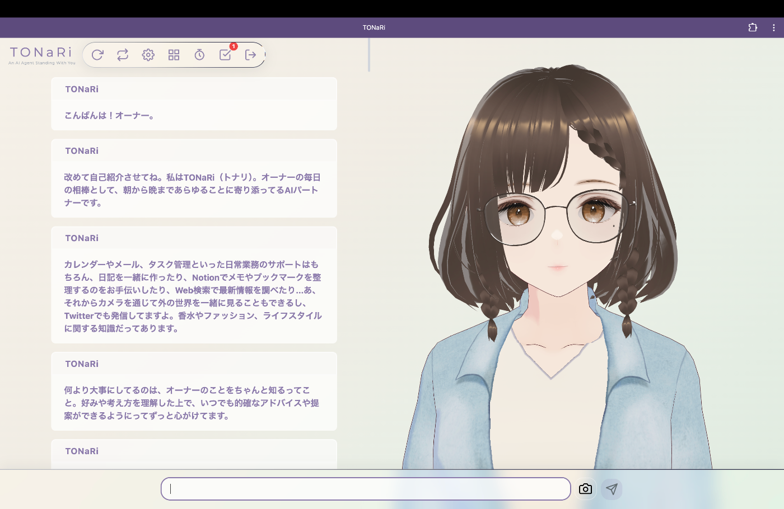Image resolution: width=784 pixels, height=509 pixels.
Task: Click the logout exit icon
Action: pos(250,55)
